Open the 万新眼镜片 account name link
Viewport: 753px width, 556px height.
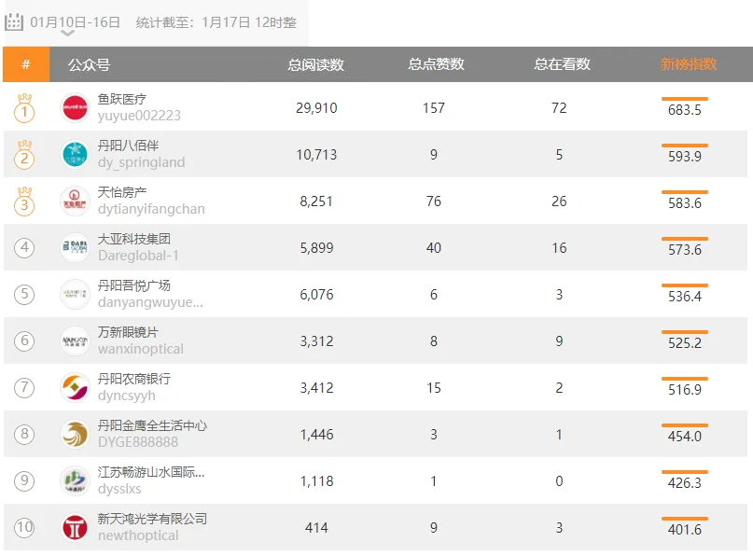pos(128,332)
